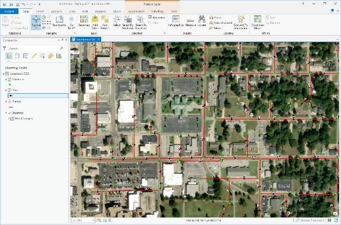Toggle the Manholes layer checkbox

10,80
